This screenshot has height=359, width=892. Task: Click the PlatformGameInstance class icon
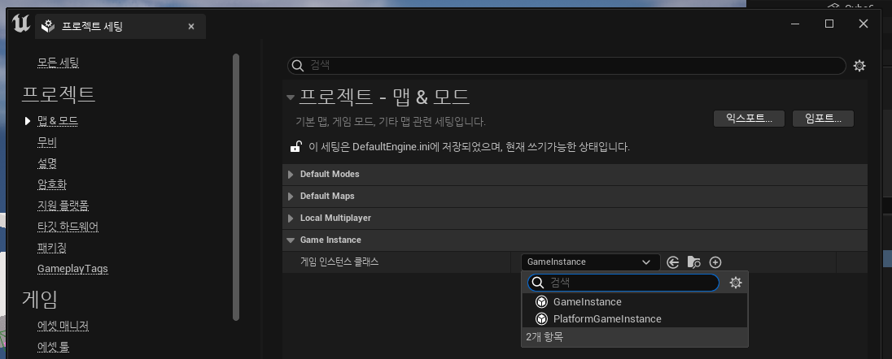coord(542,318)
